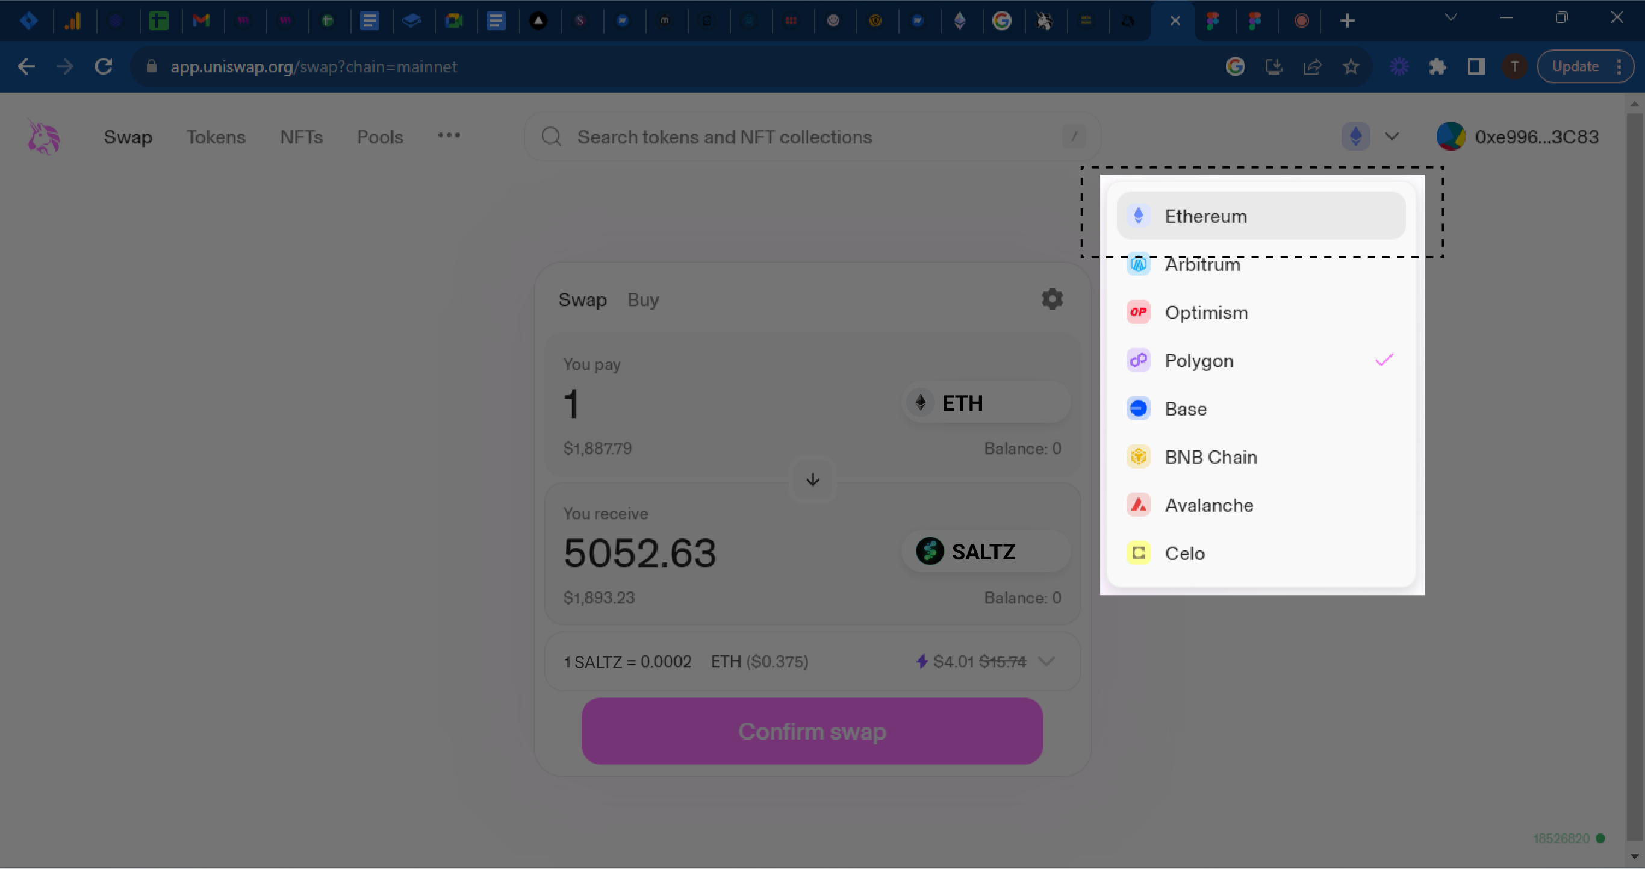The height and width of the screenshot is (869, 1645).
Task: Go to the Tokens nav tab
Action: [x=216, y=137]
